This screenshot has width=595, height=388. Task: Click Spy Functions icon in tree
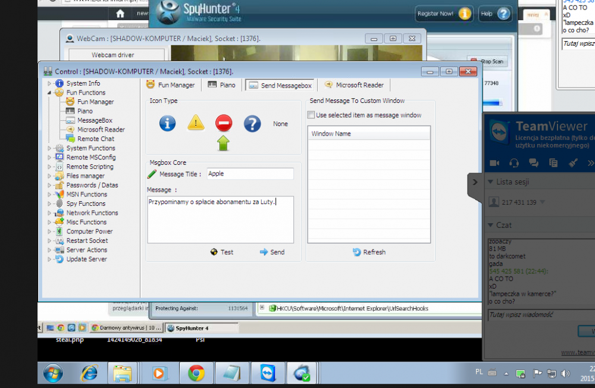click(x=59, y=204)
